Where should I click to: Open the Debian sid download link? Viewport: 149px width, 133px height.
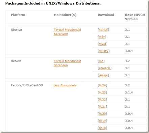(101, 61)
